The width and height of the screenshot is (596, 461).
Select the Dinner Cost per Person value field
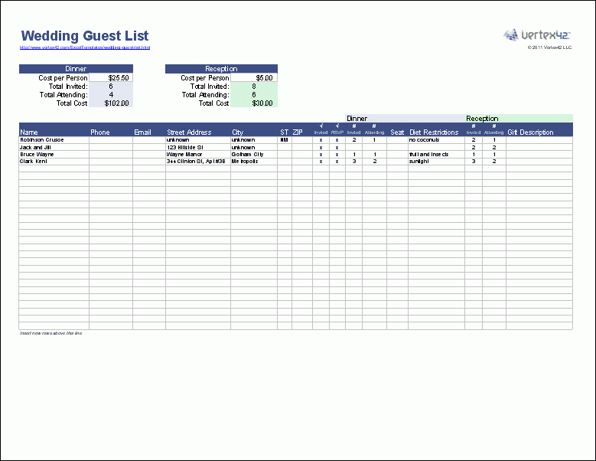click(x=111, y=78)
